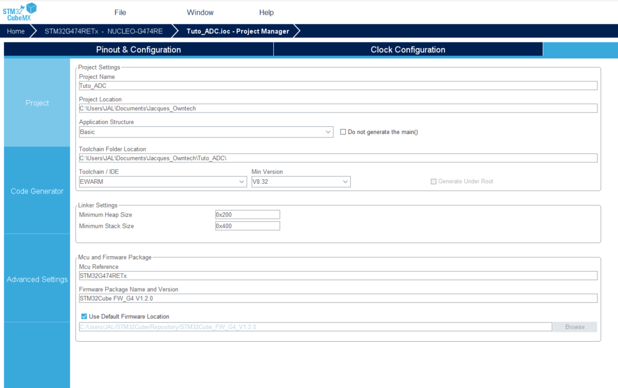Open the Advanced Settings side tab

37,279
